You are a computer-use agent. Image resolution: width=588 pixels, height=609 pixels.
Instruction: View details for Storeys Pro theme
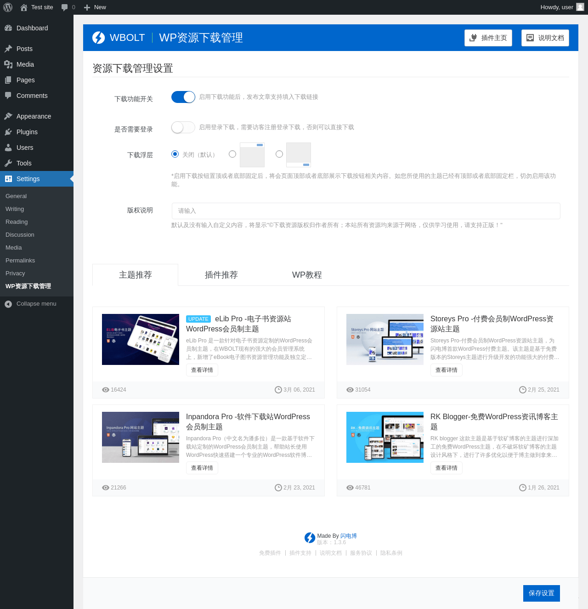click(x=447, y=370)
